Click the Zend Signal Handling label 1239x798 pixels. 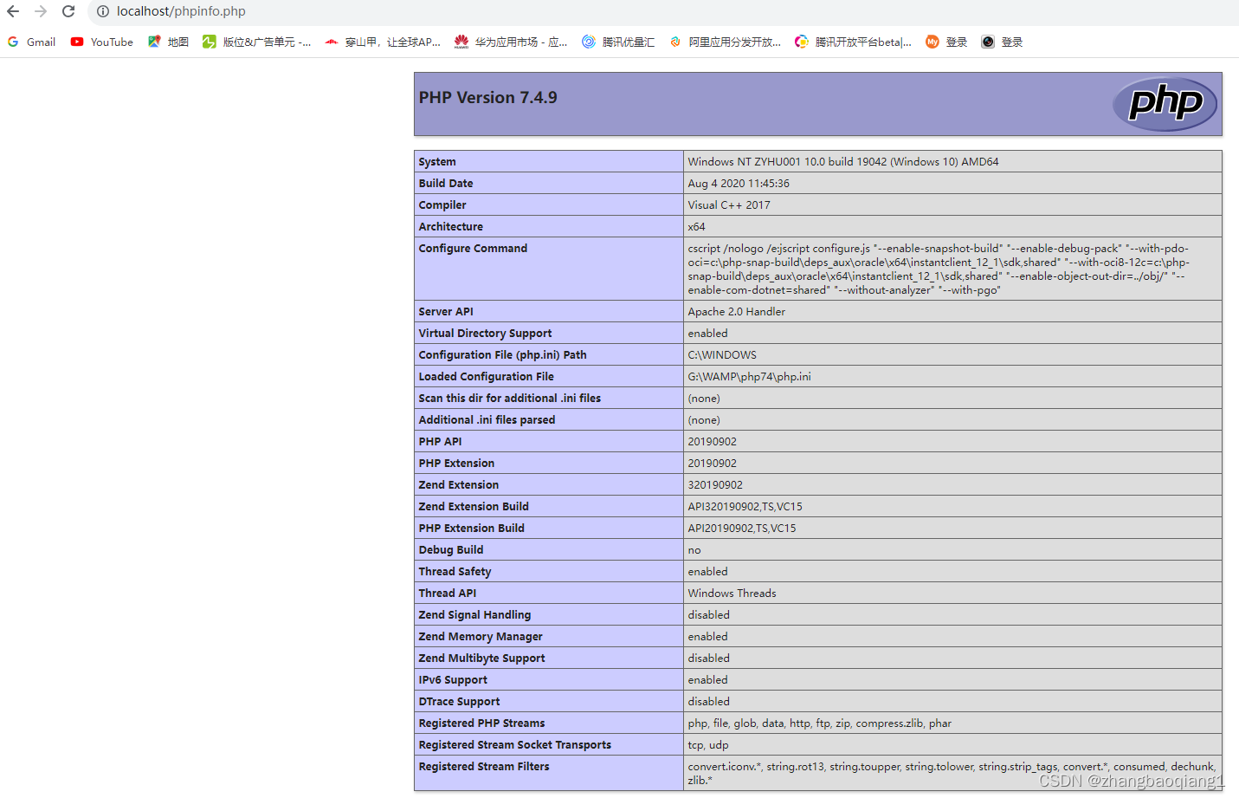pos(474,615)
